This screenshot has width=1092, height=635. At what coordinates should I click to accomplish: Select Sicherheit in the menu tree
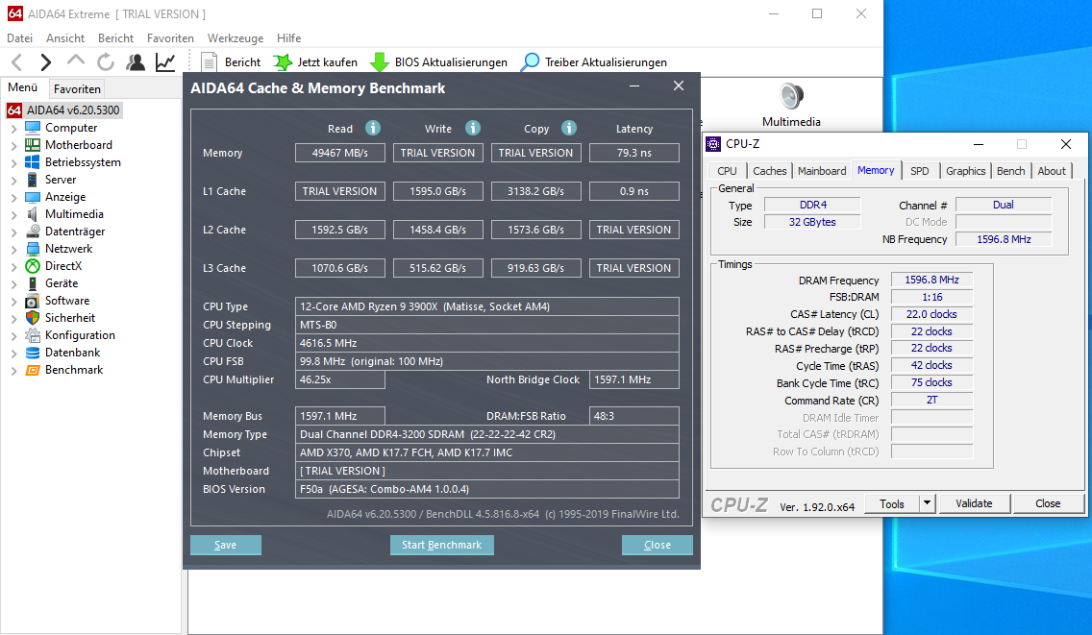point(61,317)
